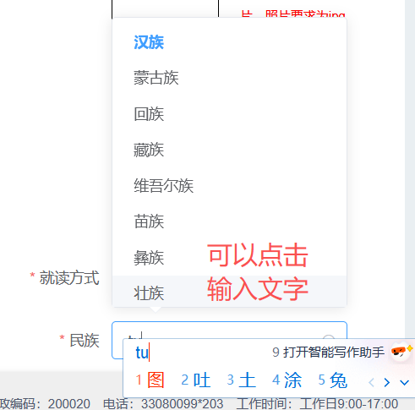Viewport: 415px width, 410px height.
Task: Click footer text 工作日9:00-17:00
Action: [349, 403]
